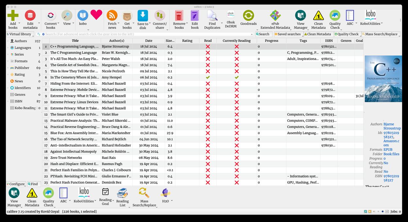Click Clean Metadata icon in top toolbar
The height and width of the screenshot is (222, 408).
(x=318, y=15)
